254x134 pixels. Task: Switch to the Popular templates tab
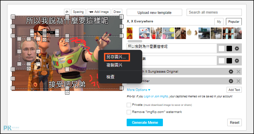[x=234, y=22]
